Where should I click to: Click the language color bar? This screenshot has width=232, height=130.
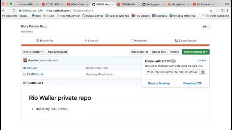[x=115, y=45]
